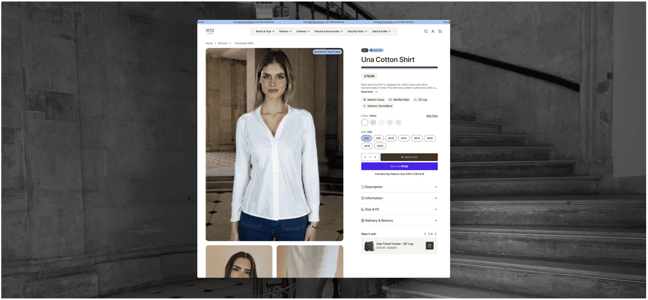Screen dimensions: 648x300
Task: Open the Size Chart link
Action: 432,116
